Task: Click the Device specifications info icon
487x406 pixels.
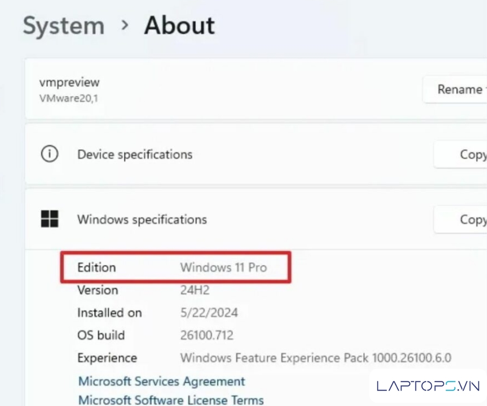Action: [50, 155]
